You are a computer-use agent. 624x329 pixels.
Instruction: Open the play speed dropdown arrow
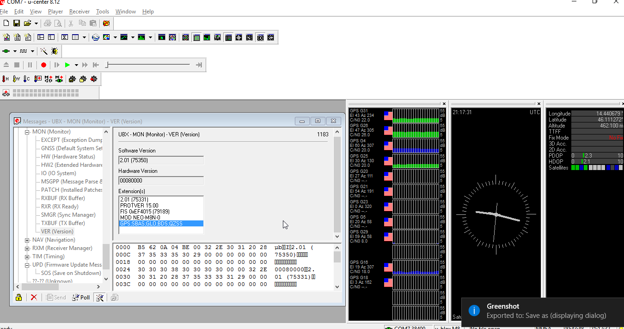(76, 65)
